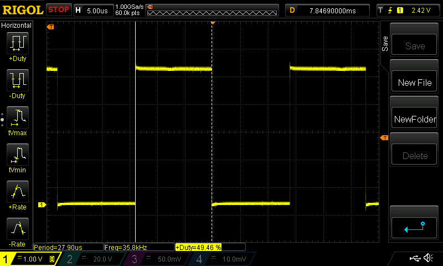The image size is (443, 266).
Task: Toggle the speaker sound icon
Action: pyautogui.click(x=428, y=258)
